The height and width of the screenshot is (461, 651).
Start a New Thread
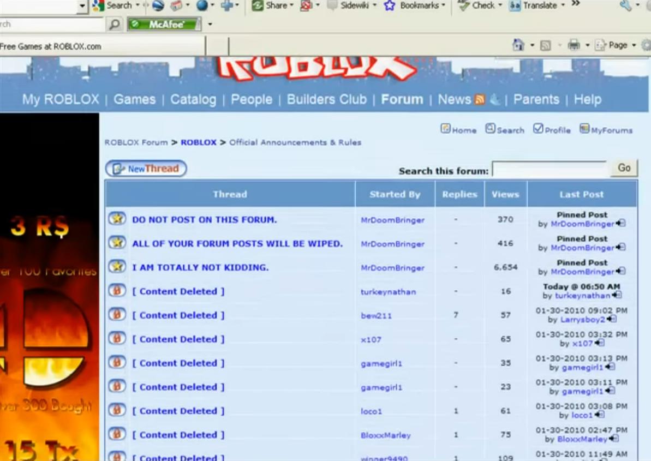click(x=146, y=169)
